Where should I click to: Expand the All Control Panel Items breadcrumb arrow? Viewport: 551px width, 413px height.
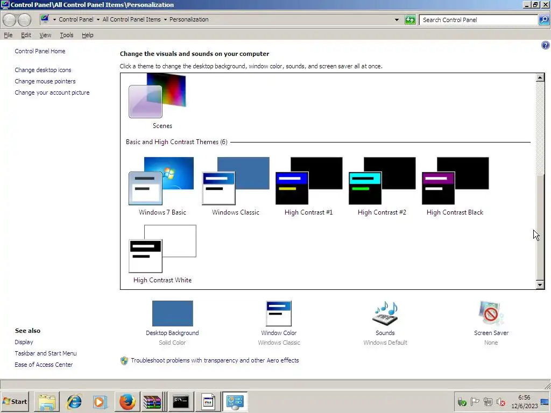[x=165, y=20]
